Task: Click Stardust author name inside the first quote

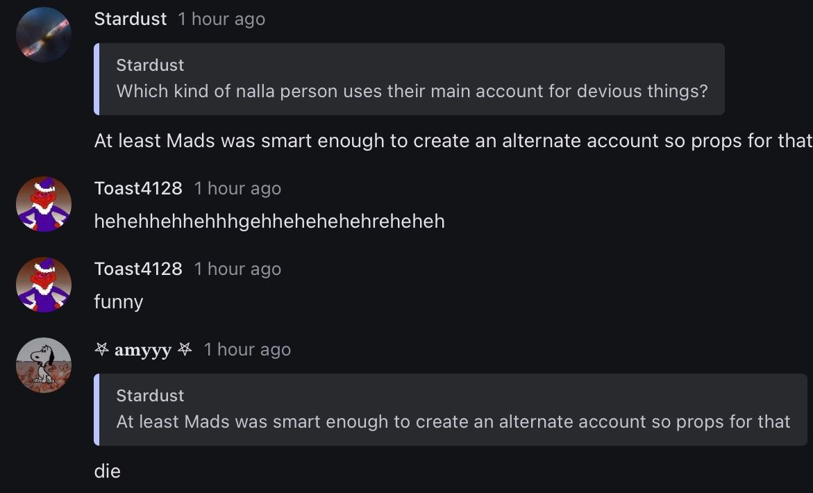Action: tap(150, 65)
